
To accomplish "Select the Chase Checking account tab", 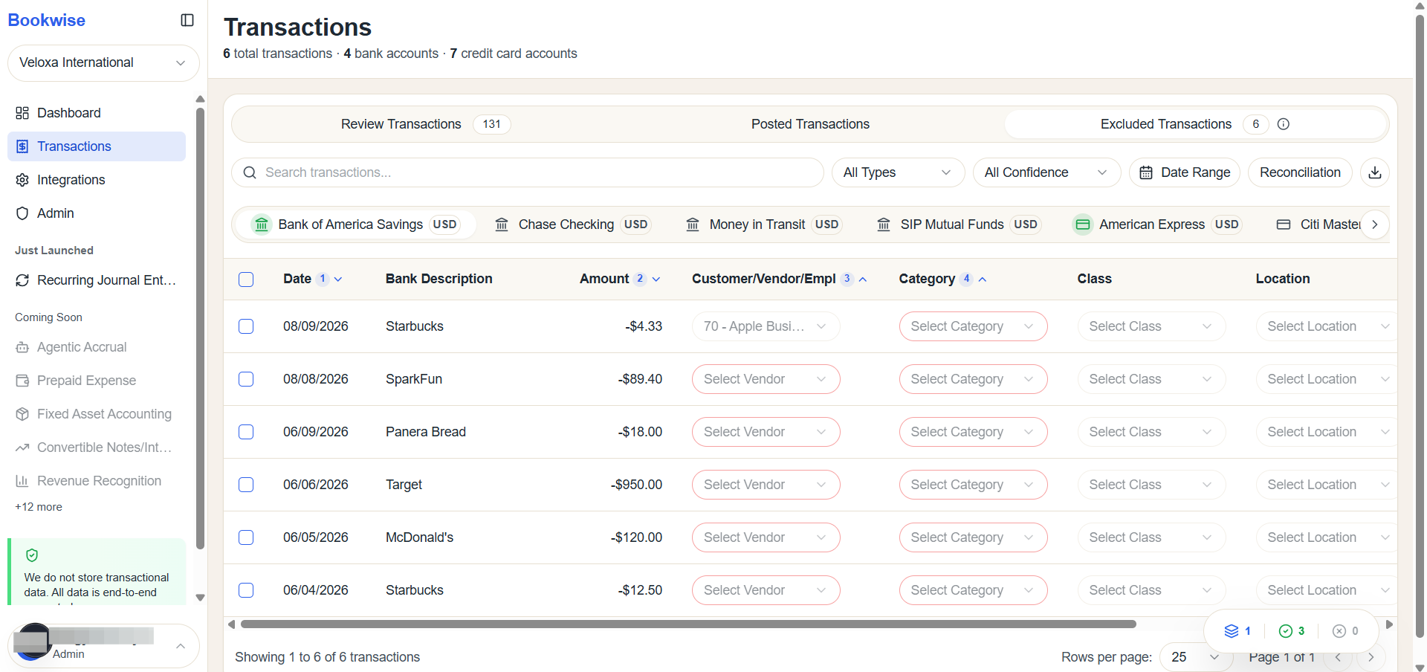I will [x=572, y=224].
